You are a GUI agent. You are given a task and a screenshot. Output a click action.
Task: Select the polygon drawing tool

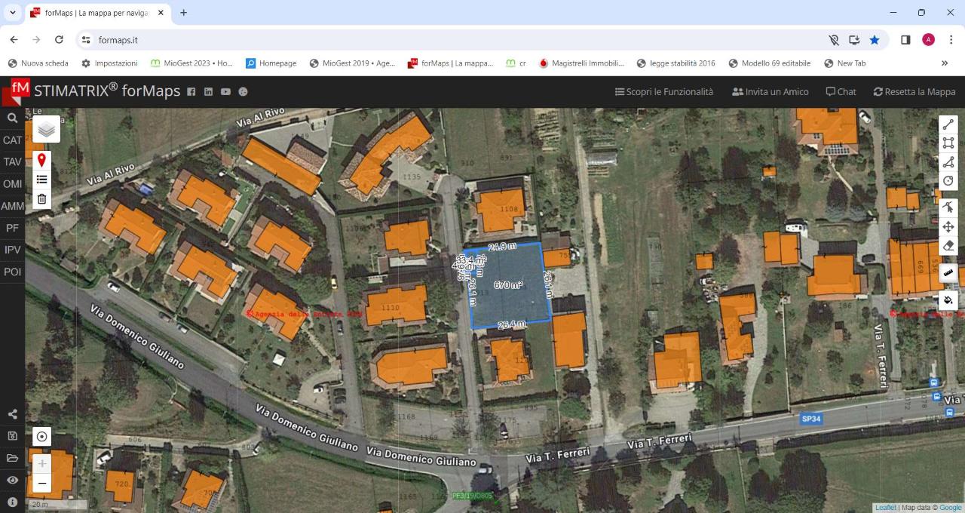[x=948, y=162]
